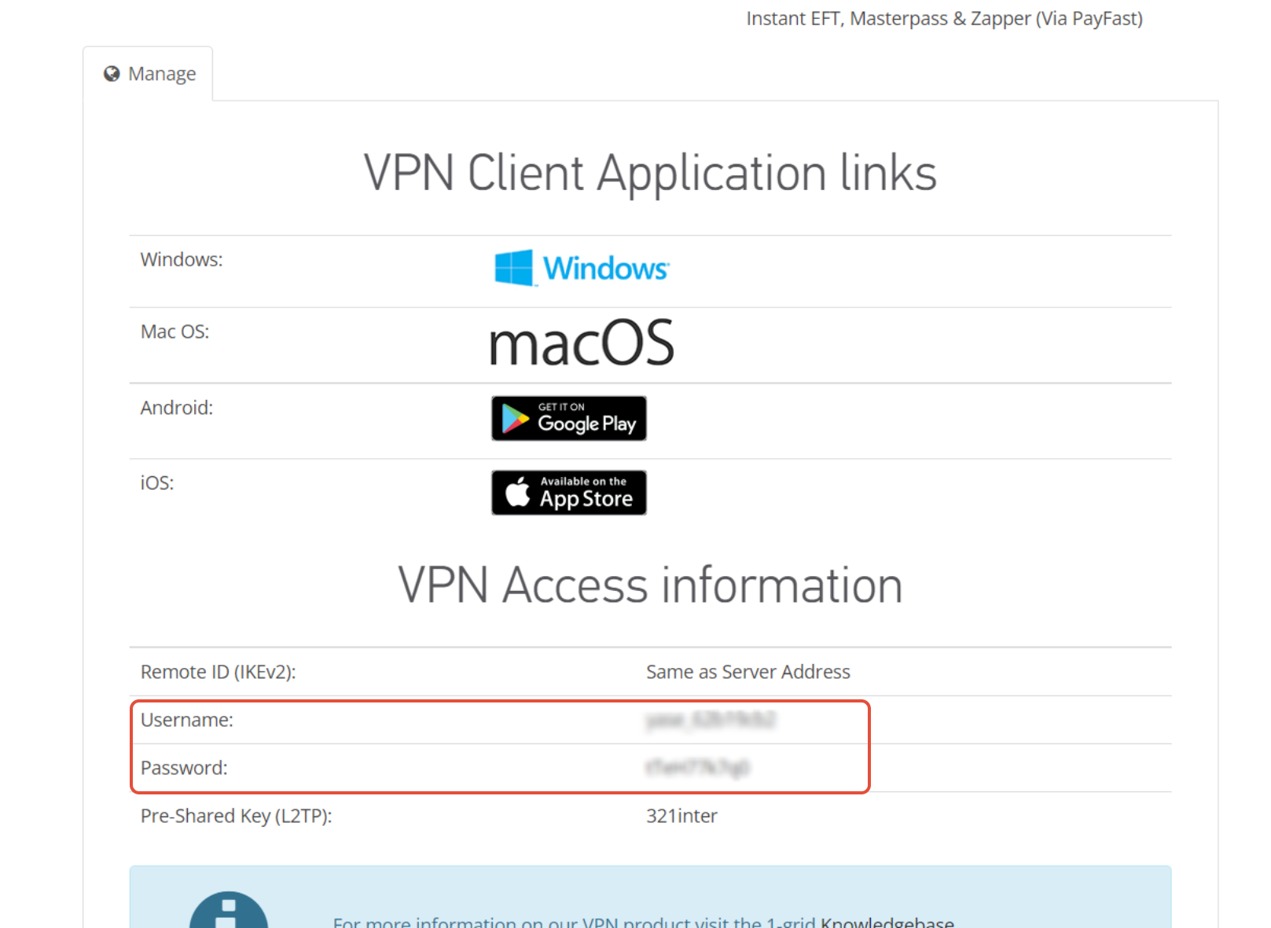Click the 'Remote ID (IKEv2):' label
This screenshot has width=1271, height=928.
tap(218, 672)
